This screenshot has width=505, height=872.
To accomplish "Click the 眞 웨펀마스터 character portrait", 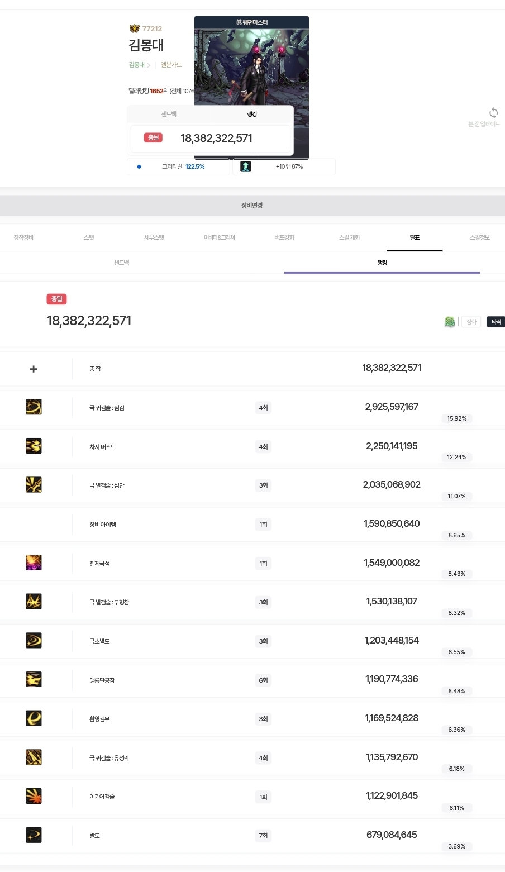I will click(x=251, y=67).
